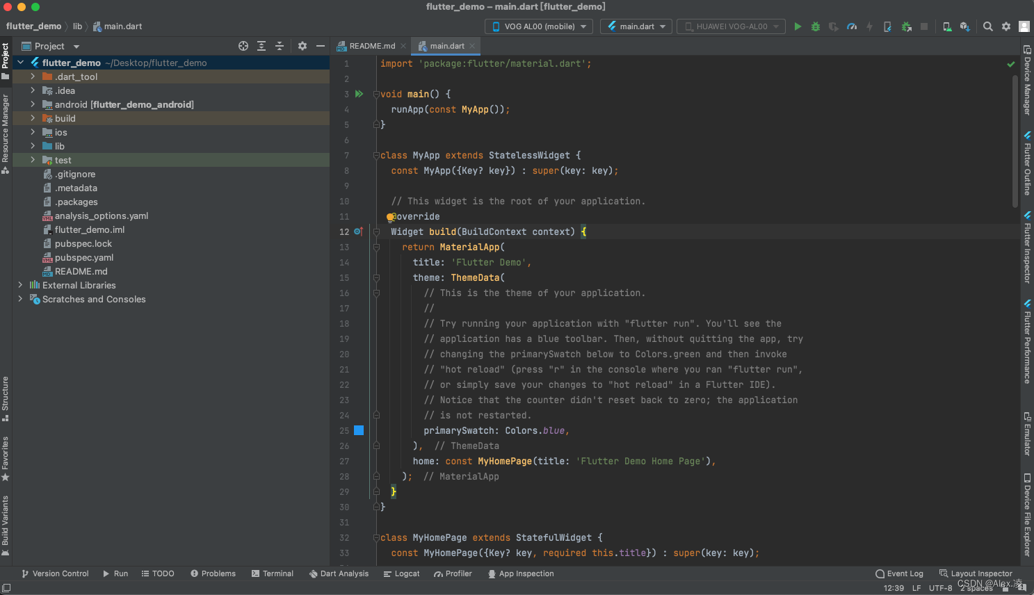Open the Profiler gauge icon in toolbar
1034x595 pixels.
pos(852,26)
